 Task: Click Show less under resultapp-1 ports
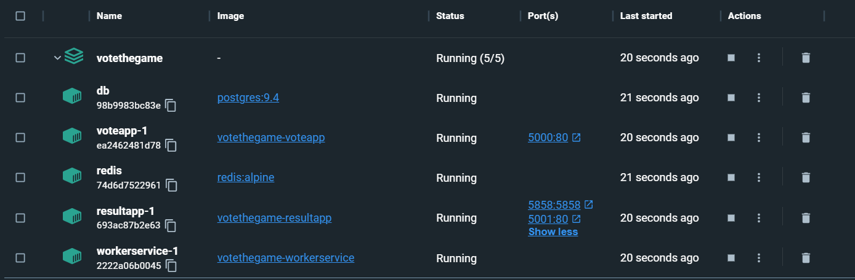click(553, 232)
